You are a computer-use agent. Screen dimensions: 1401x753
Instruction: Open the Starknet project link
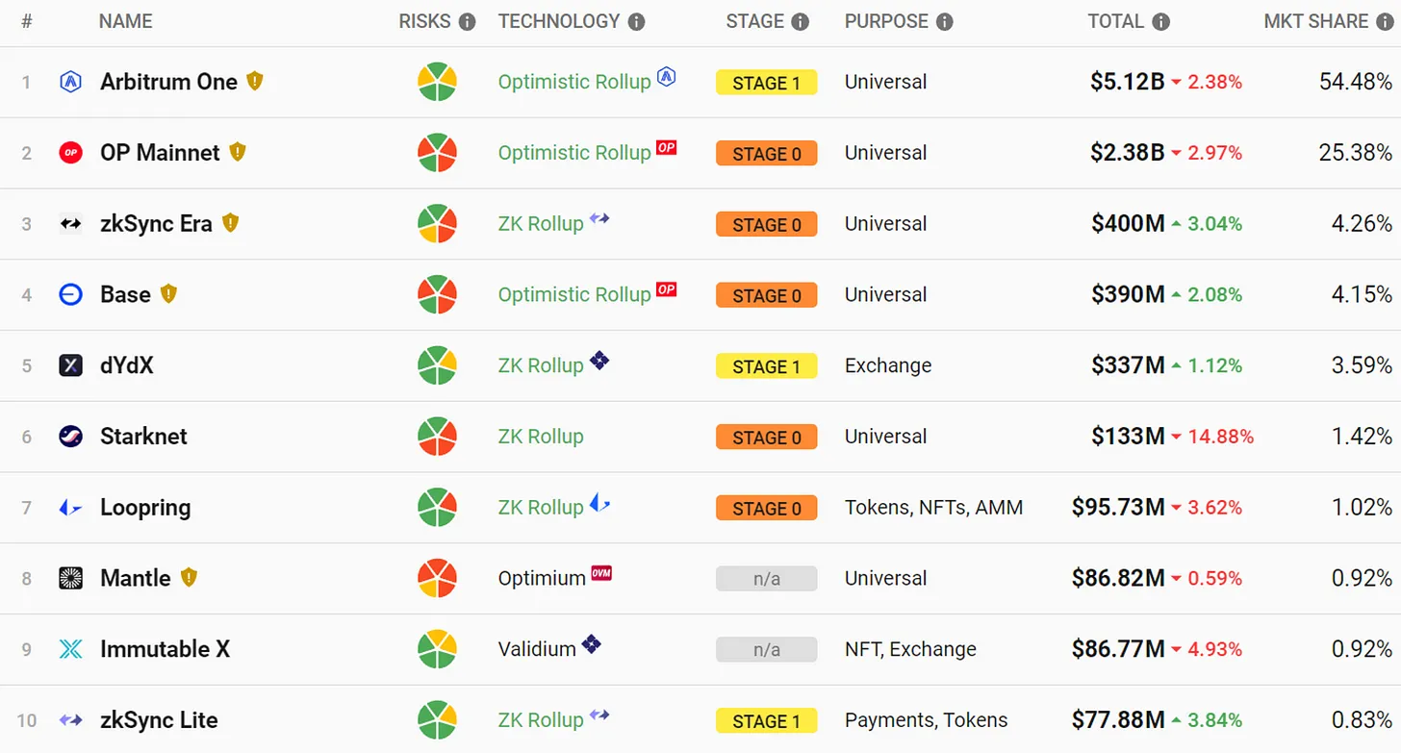(143, 437)
